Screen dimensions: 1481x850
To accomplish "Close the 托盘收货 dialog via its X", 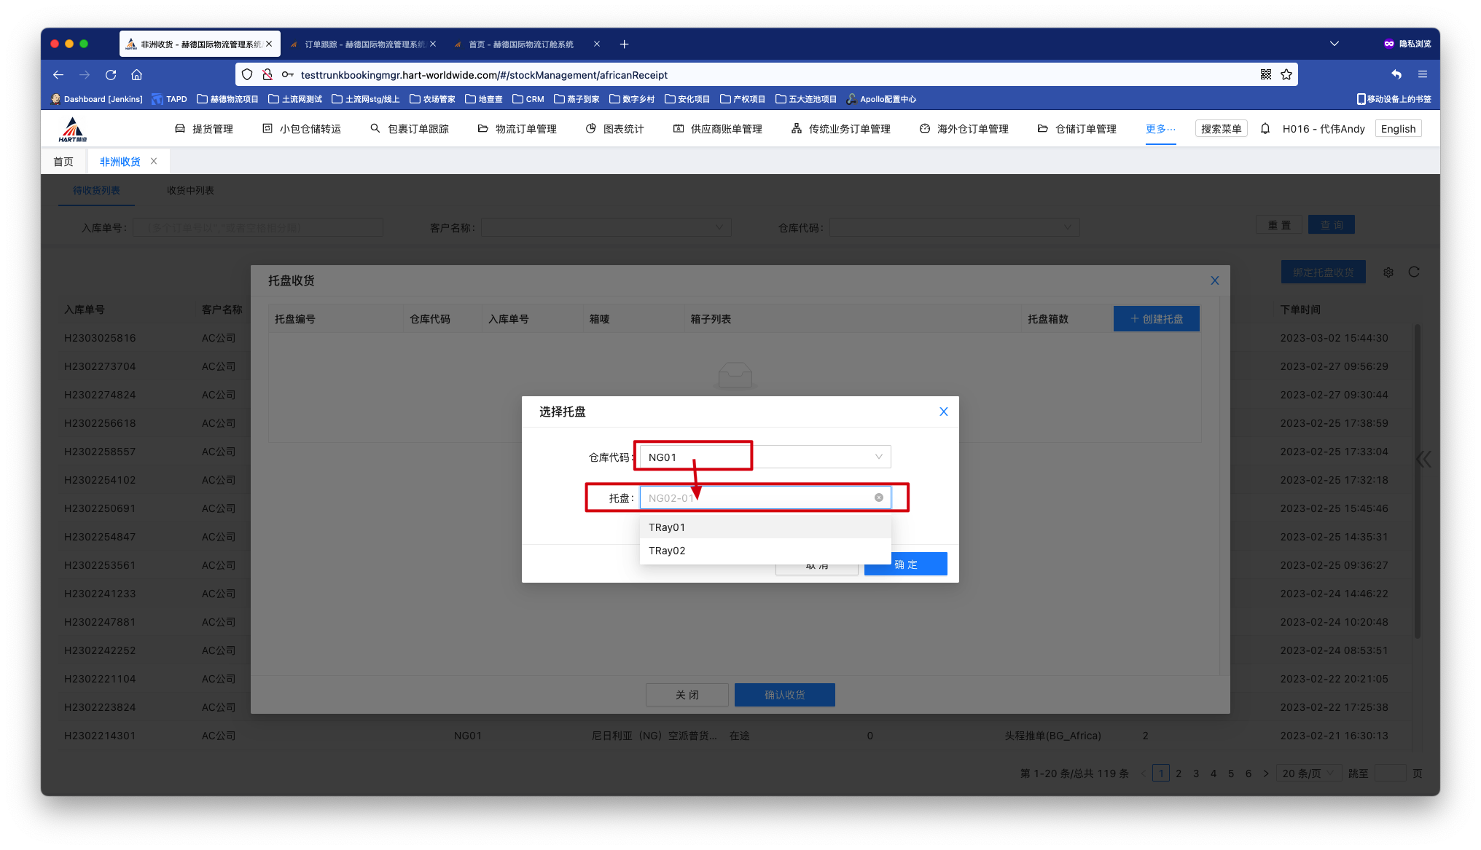I will coord(1214,280).
